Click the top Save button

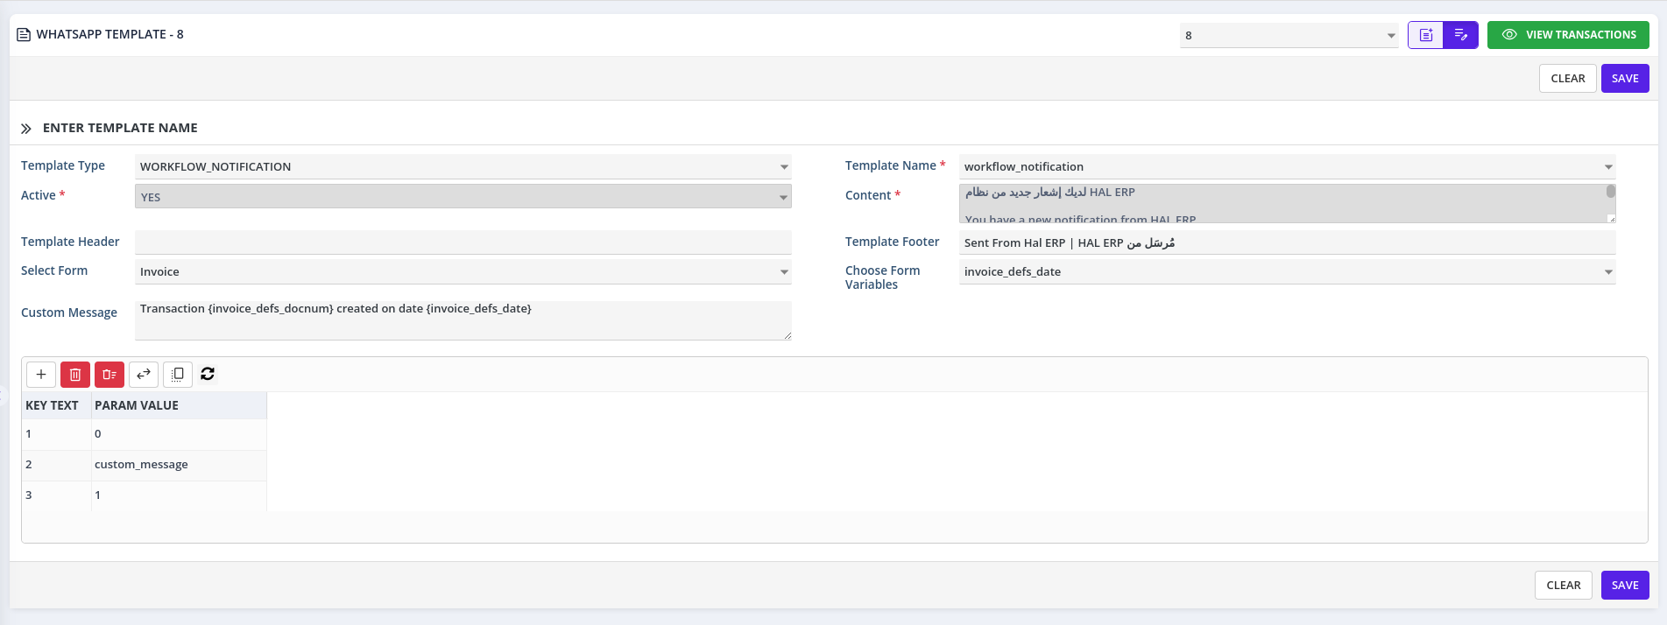(1624, 79)
